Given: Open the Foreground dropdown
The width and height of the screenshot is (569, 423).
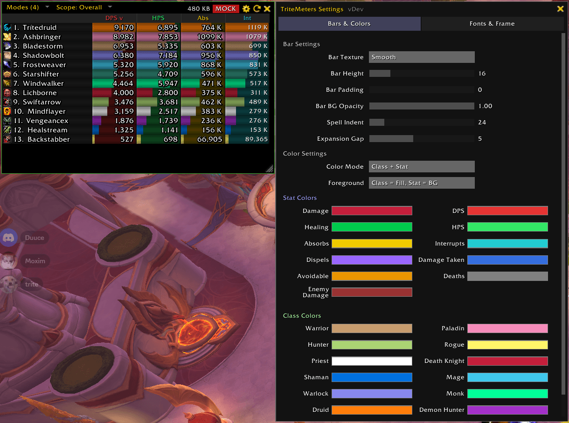Looking at the screenshot, I should tap(422, 183).
